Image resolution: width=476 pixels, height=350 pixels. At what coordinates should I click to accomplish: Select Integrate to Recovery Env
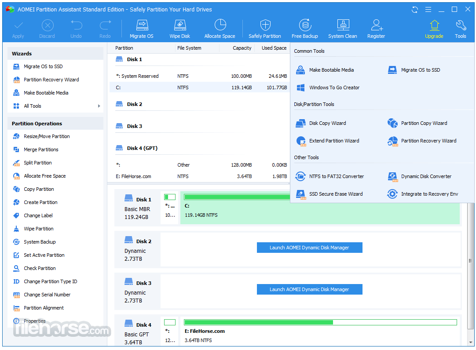(423, 194)
